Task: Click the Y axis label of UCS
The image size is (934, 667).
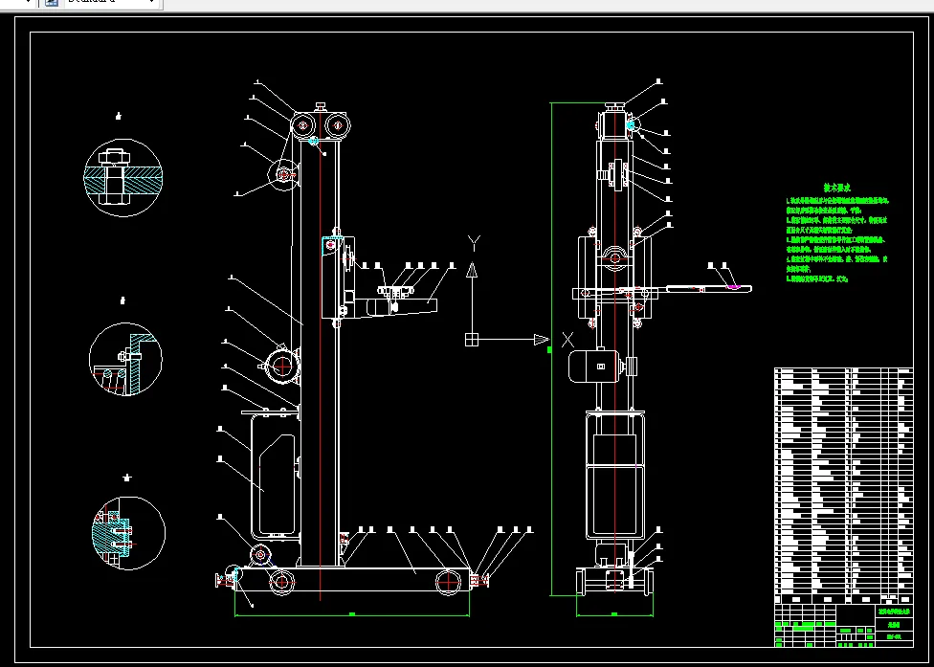Action: [x=474, y=243]
